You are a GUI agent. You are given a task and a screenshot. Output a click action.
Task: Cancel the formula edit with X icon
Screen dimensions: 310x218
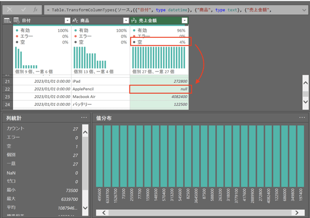click(x=9, y=10)
